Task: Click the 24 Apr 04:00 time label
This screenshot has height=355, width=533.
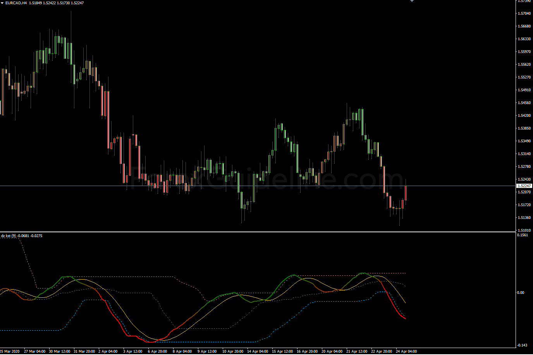Action: point(406,352)
